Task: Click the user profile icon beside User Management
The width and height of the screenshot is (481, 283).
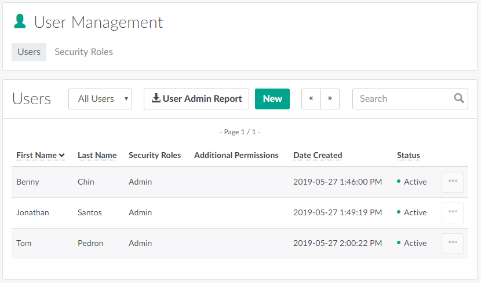Action: [x=20, y=21]
